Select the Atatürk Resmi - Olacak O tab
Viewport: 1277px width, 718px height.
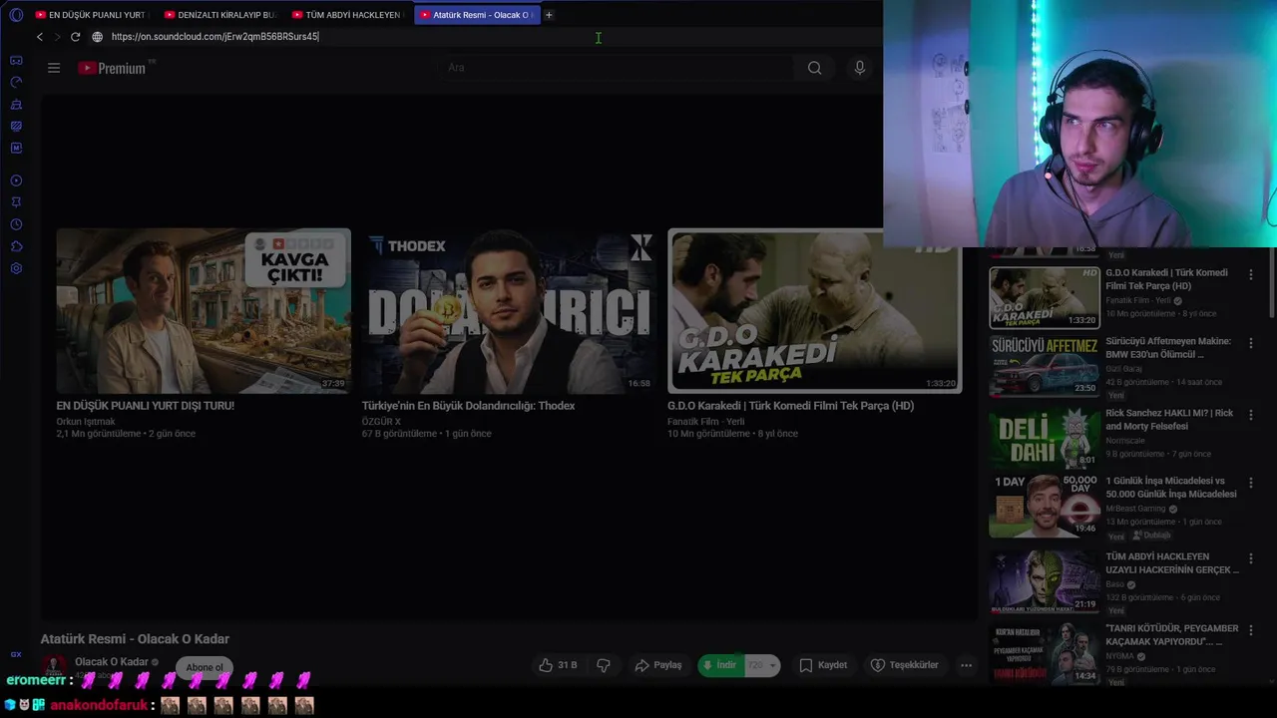[x=477, y=15]
